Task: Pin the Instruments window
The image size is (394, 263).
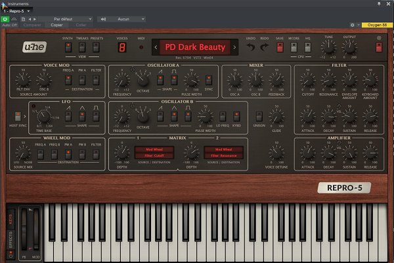Action: click(379, 4)
